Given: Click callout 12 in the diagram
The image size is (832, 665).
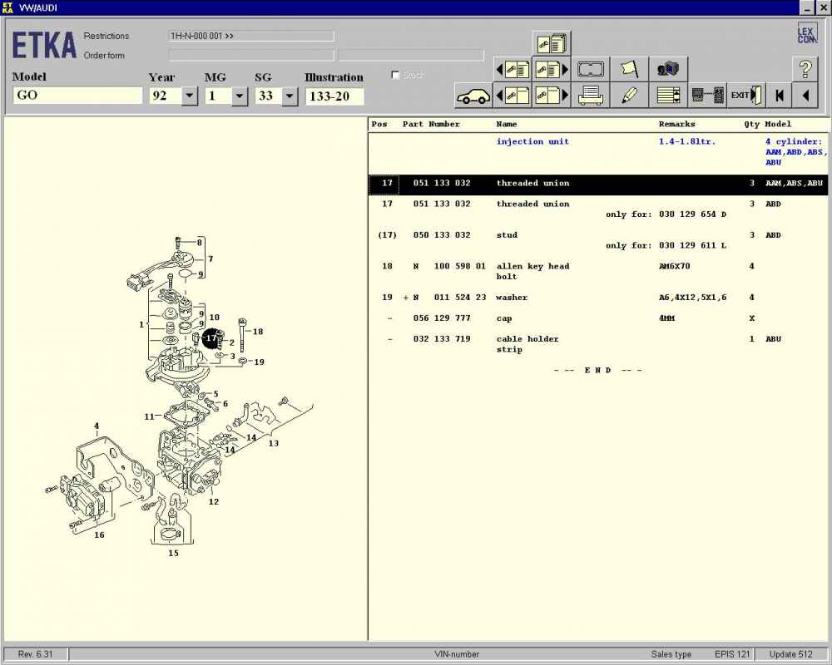Looking at the screenshot, I should point(213,502).
